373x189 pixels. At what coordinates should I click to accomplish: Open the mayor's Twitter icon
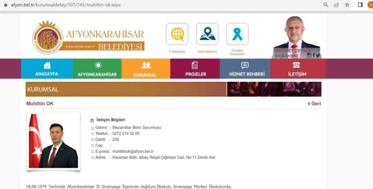click(318, 56)
